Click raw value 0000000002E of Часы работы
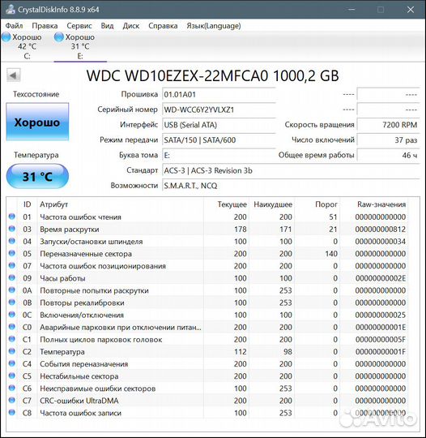The height and width of the screenshot is (438, 426). 381,278
